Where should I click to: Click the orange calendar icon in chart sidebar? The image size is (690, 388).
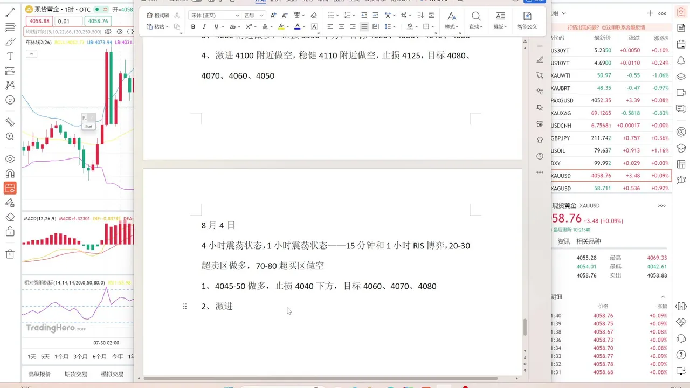click(10, 188)
